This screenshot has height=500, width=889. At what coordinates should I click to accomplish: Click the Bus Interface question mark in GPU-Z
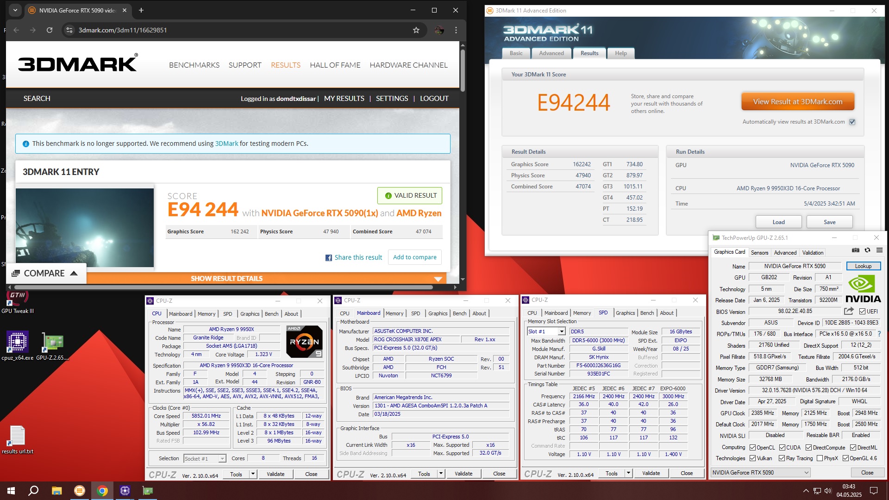tap(879, 334)
